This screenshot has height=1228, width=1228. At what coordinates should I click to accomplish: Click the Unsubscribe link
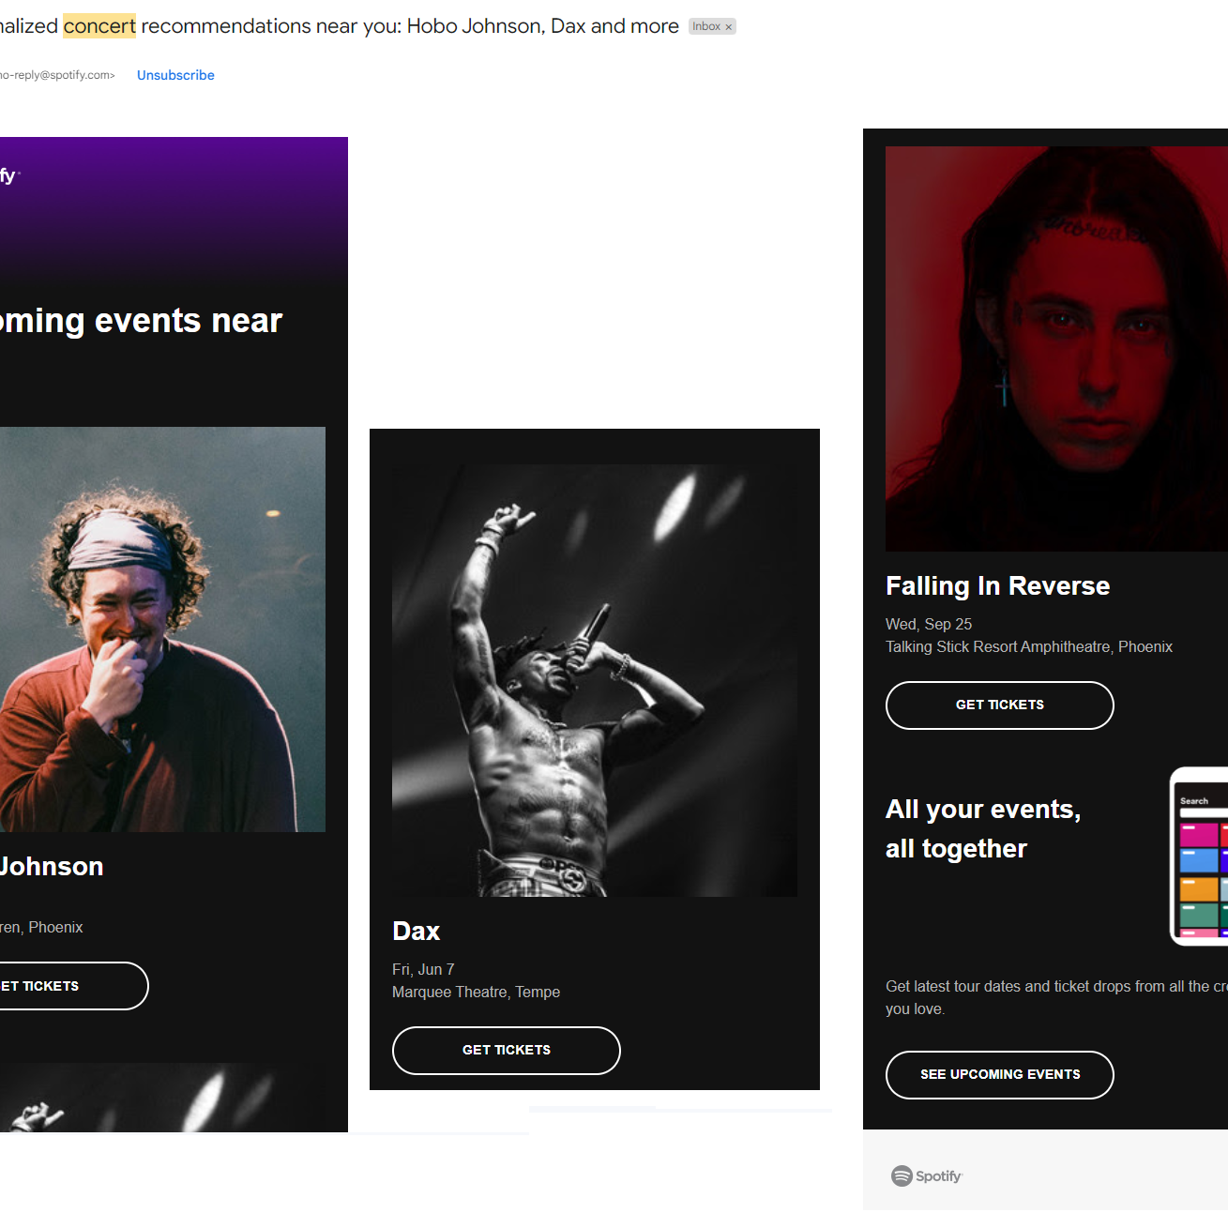(175, 75)
